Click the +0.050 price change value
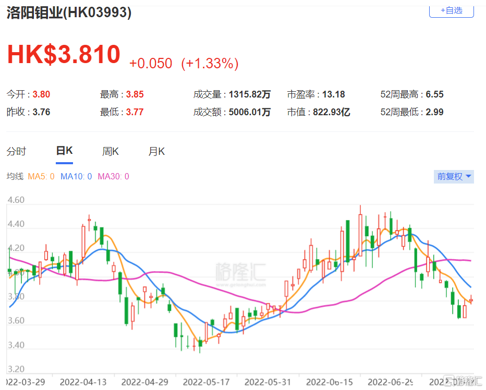Image resolution: width=486 pixels, height=390 pixels. tap(151, 63)
